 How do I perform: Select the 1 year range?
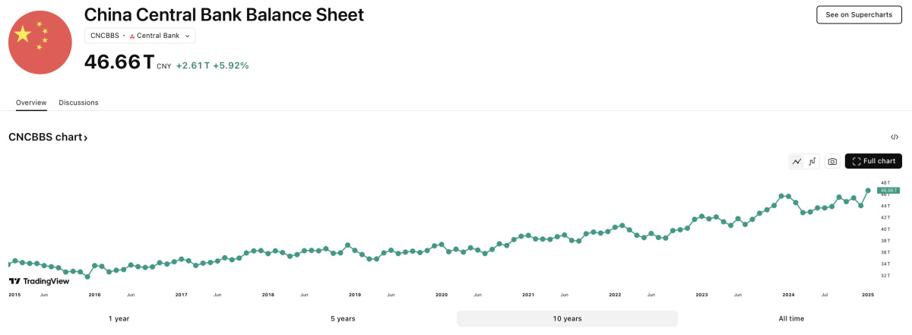point(119,318)
